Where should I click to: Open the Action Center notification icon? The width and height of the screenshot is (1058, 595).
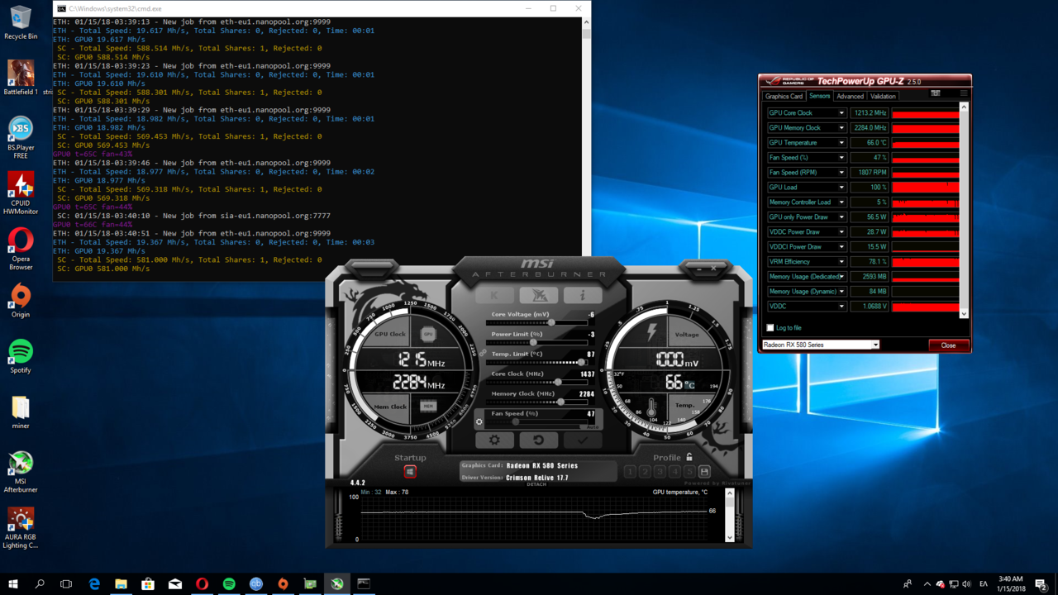point(1041,584)
